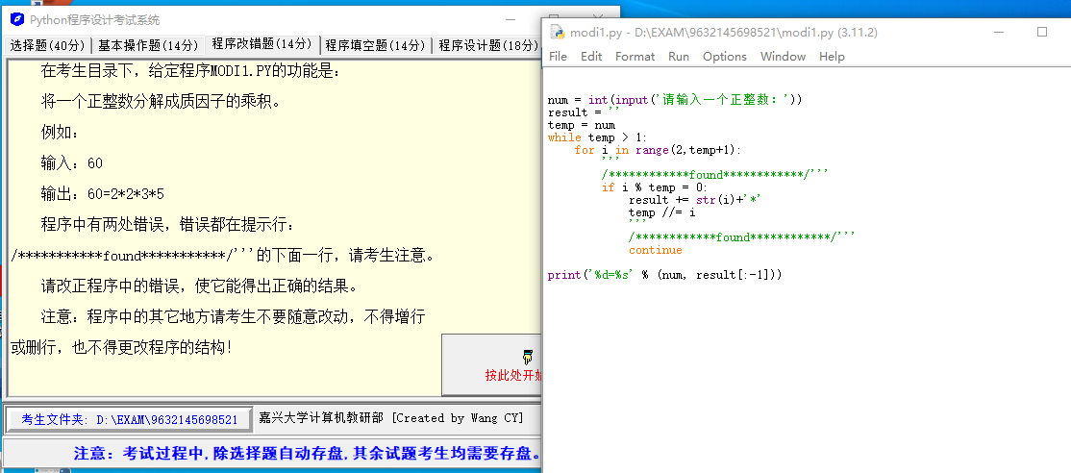Click the exam system shield icon in title bar
This screenshot has width=1071, height=473.
pos(17,20)
